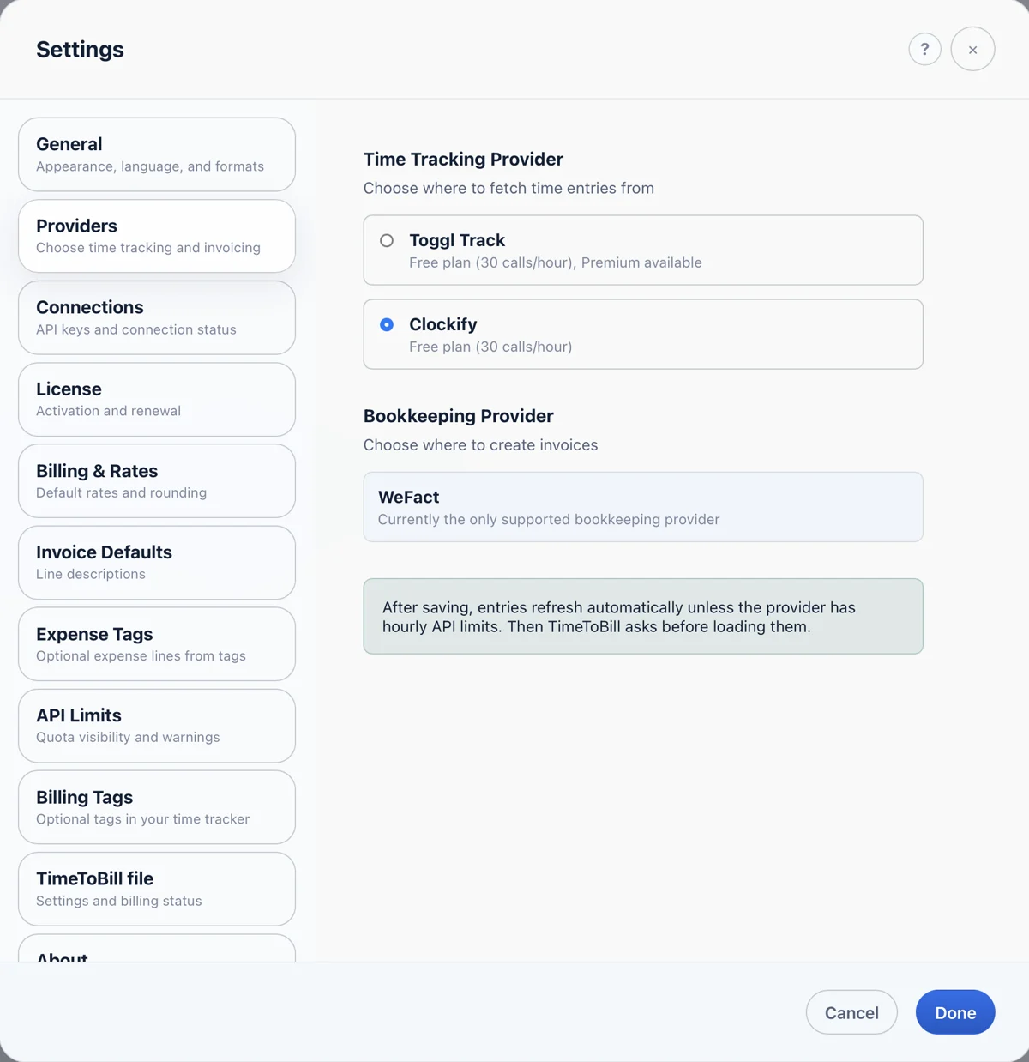The height and width of the screenshot is (1062, 1029).
Task: Click the Bookkeeping Provider heading
Action: tap(459, 416)
